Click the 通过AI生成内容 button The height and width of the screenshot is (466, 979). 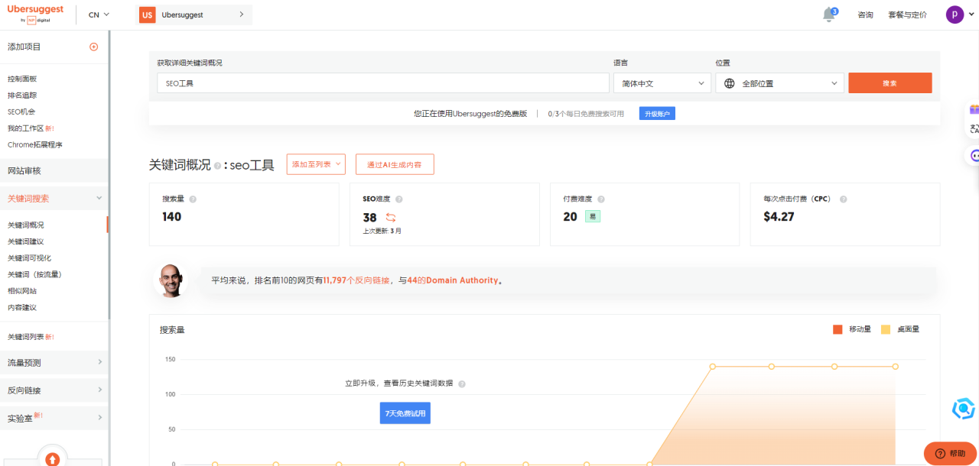pyautogui.click(x=395, y=164)
